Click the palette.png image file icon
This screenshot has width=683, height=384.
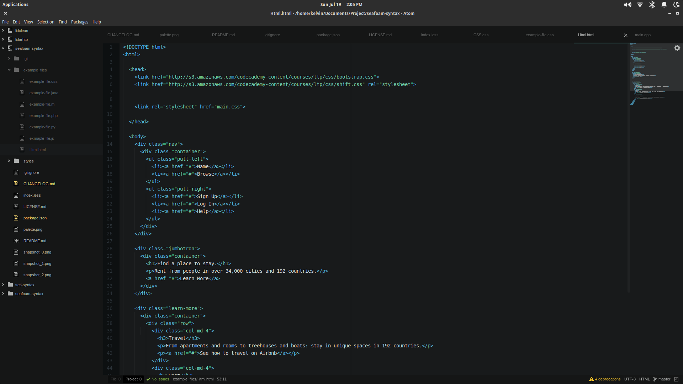point(16,229)
